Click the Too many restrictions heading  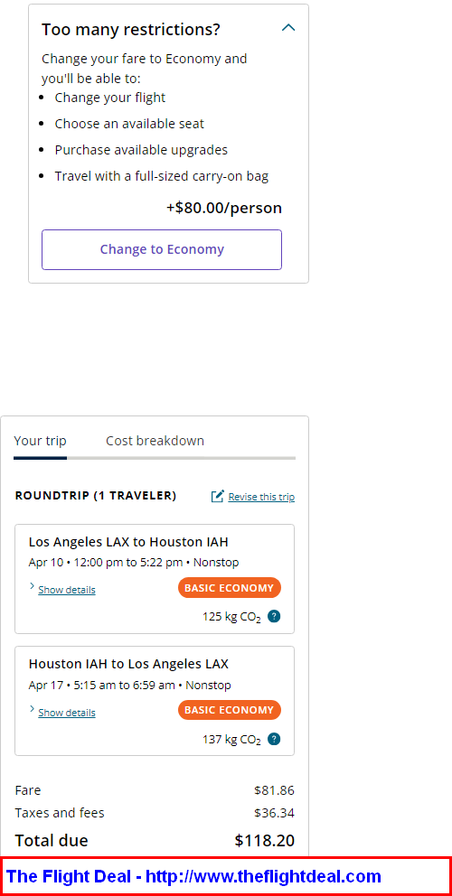130,30
